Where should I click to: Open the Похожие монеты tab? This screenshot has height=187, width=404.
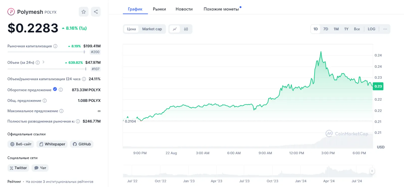pos(221,9)
